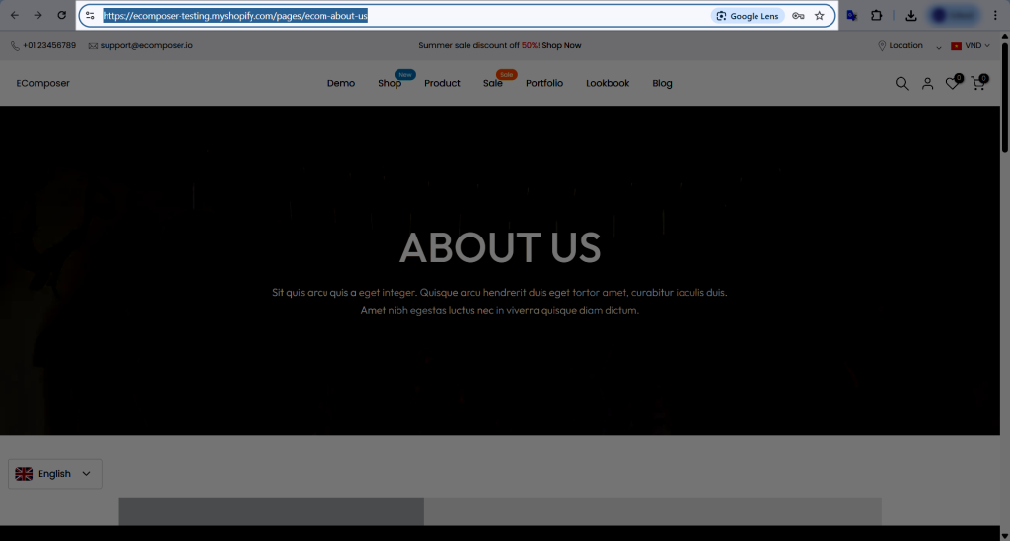The width and height of the screenshot is (1010, 541).
Task: Click the support@ecomposer.io email link
Action: 146,45
